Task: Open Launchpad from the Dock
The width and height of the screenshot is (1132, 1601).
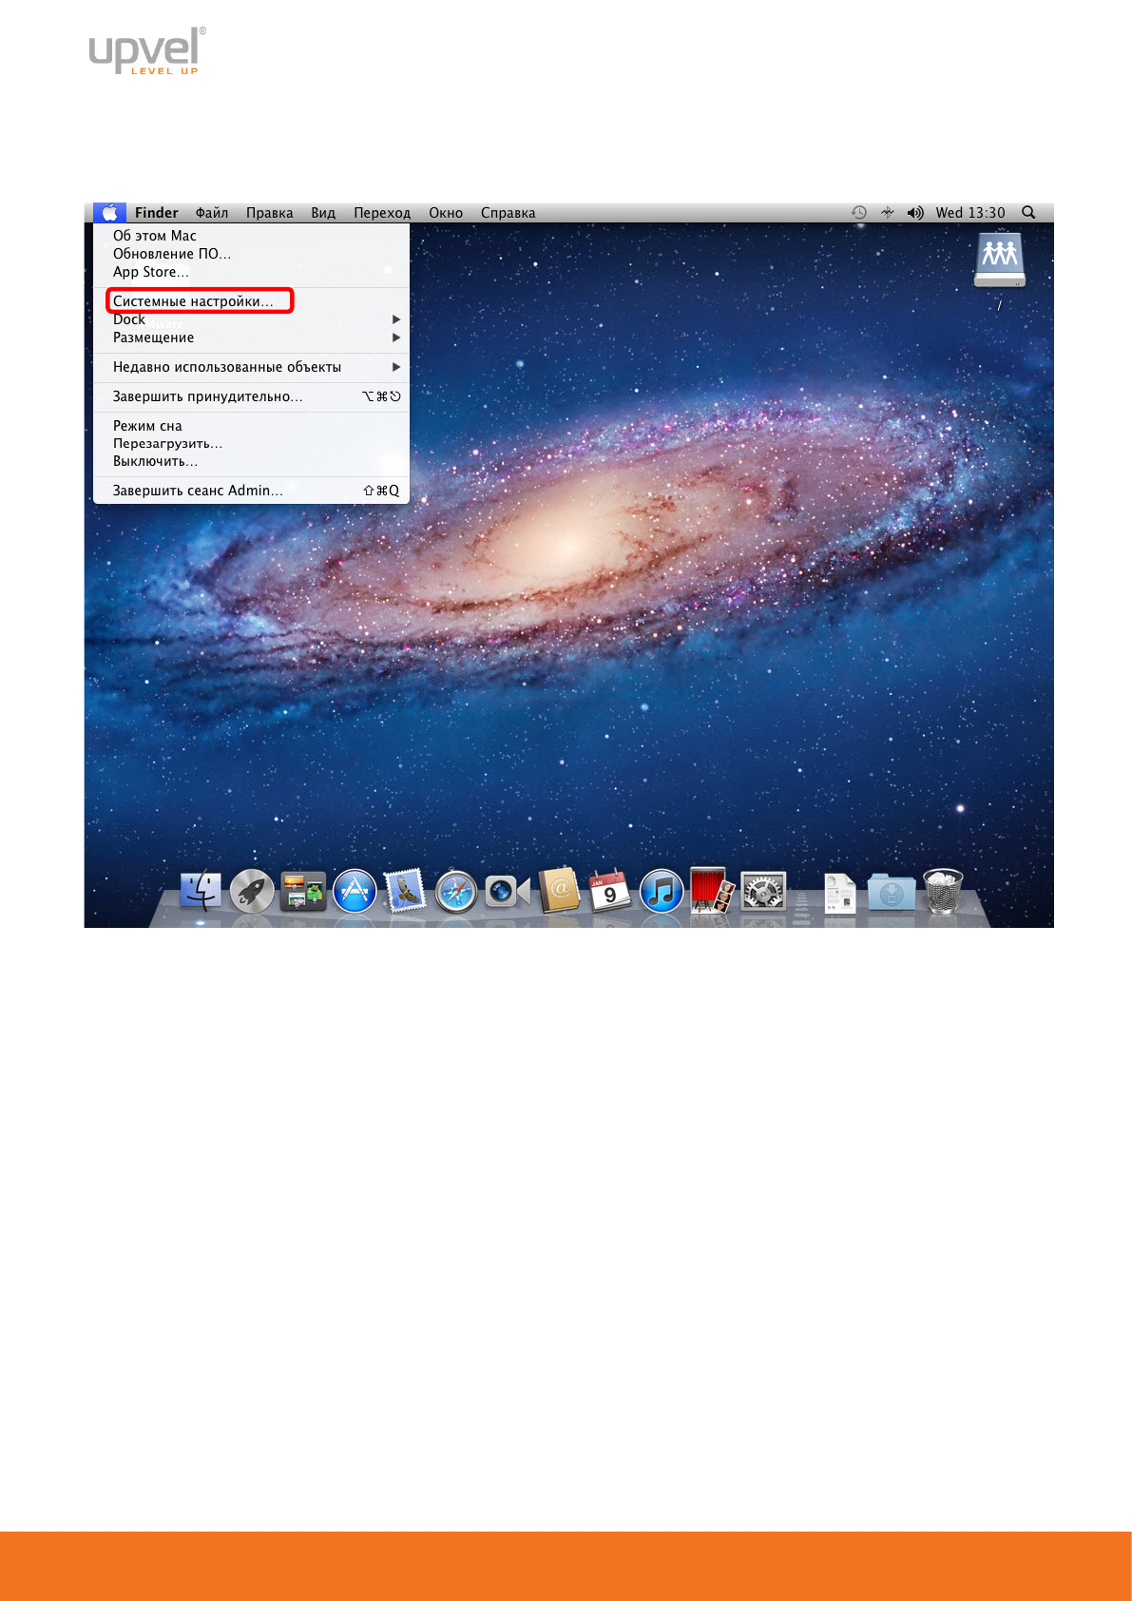Action: point(252,893)
